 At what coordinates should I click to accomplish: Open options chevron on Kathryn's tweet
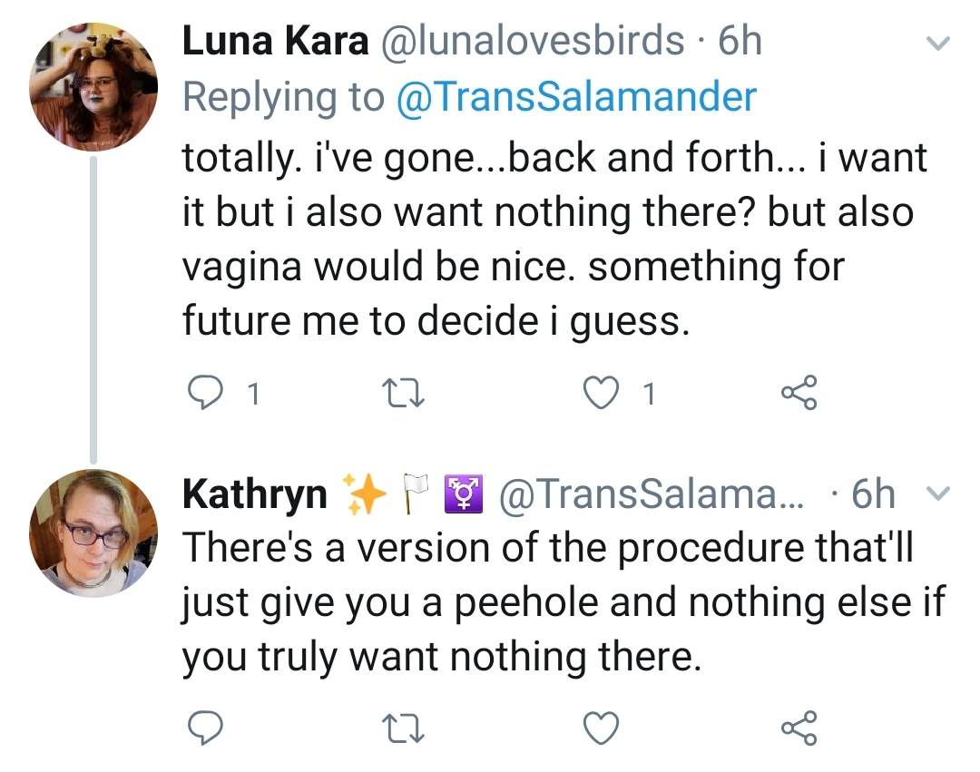[x=937, y=493]
